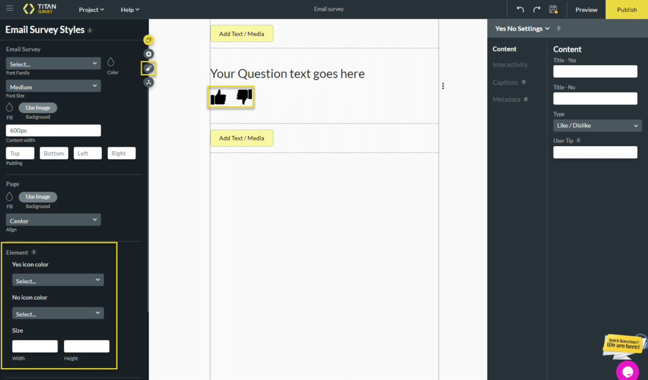
Task: Click the Preview button
Action: [586, 9]
